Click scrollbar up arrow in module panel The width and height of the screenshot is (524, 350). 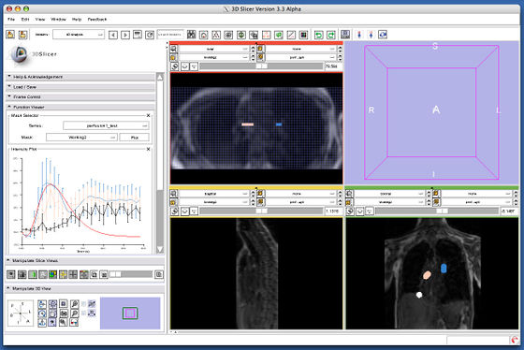pyautogui.click(x=160, y=77)
